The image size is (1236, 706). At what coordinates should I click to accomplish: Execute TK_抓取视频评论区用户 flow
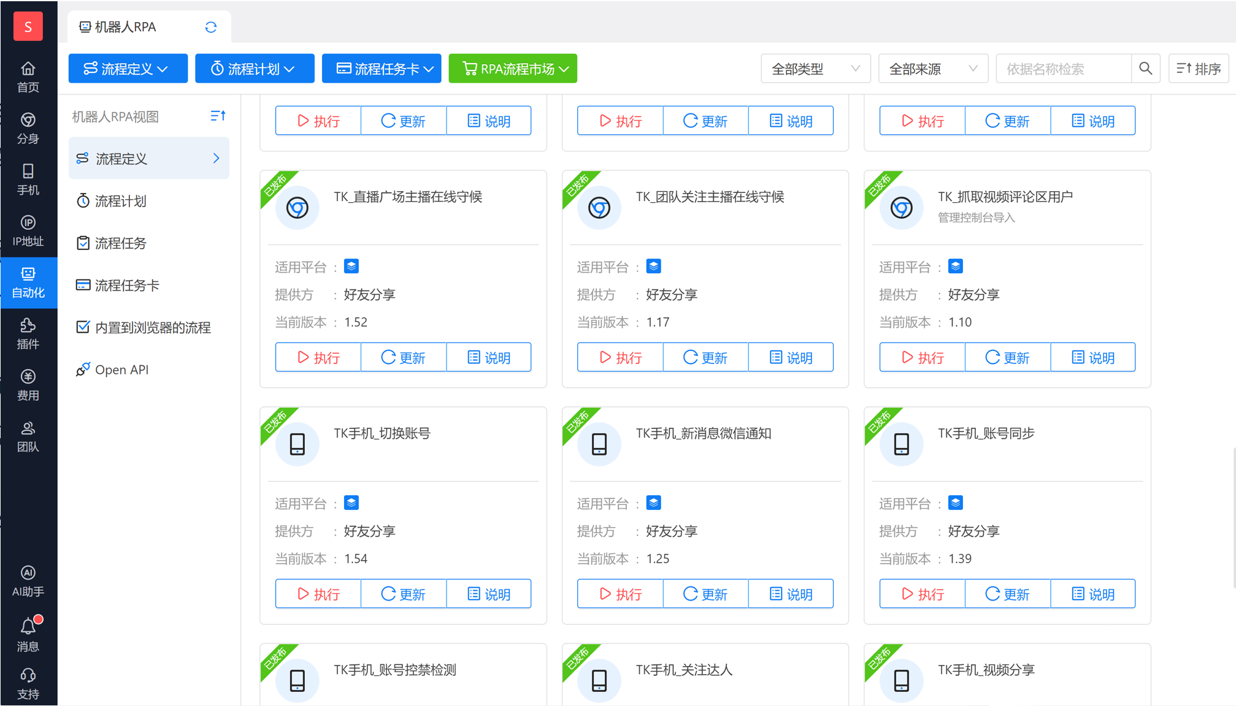pyautogui.click(x=923, y=357)
